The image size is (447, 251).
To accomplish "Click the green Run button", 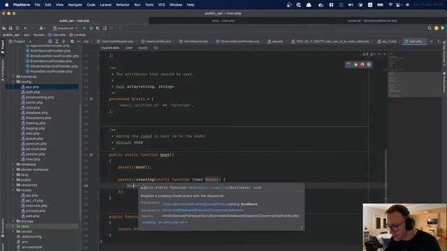I will [85, 28].
